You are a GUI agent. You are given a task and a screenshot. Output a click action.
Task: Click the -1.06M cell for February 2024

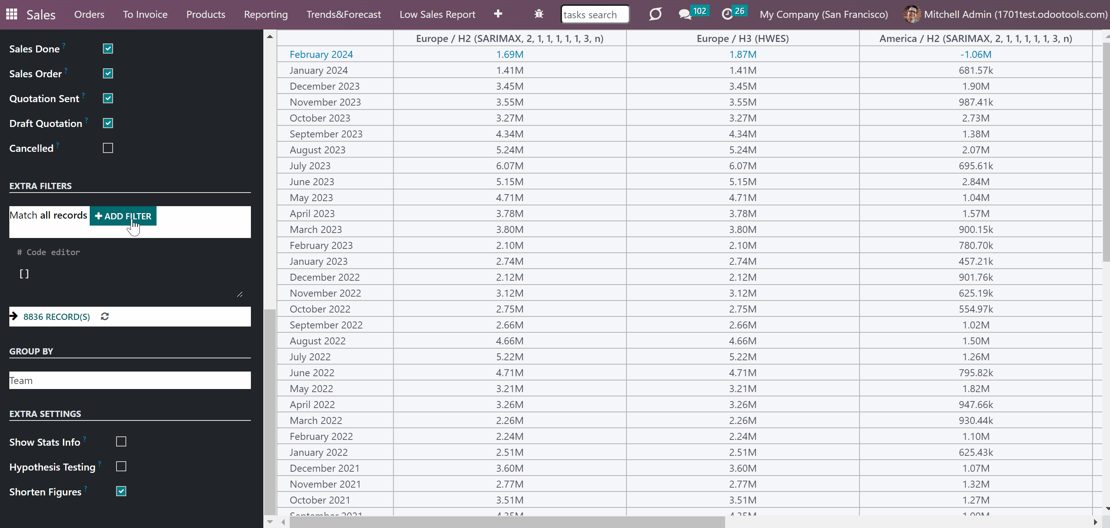pos(976,54)
